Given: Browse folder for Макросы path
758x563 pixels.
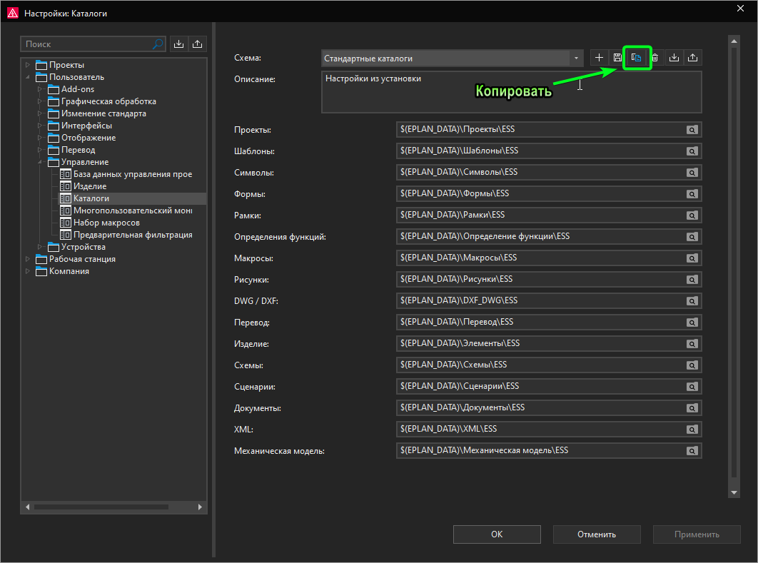Looking at the screenshot, I should click(692, 258).
